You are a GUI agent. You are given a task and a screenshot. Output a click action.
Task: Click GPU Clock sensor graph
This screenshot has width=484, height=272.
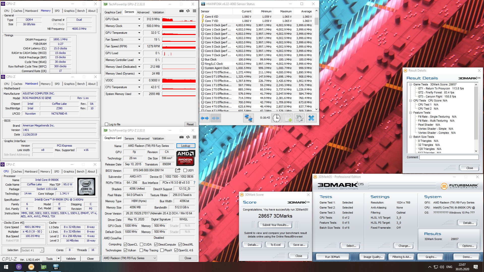pyautogui.click(x=179, y=19)
